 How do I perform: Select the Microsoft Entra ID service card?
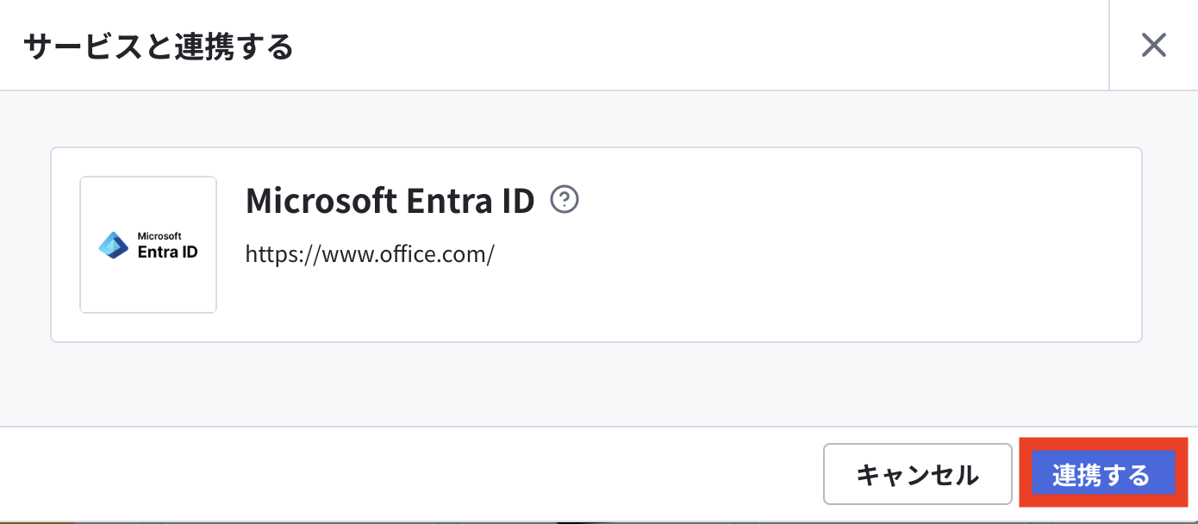pos(596,245)
